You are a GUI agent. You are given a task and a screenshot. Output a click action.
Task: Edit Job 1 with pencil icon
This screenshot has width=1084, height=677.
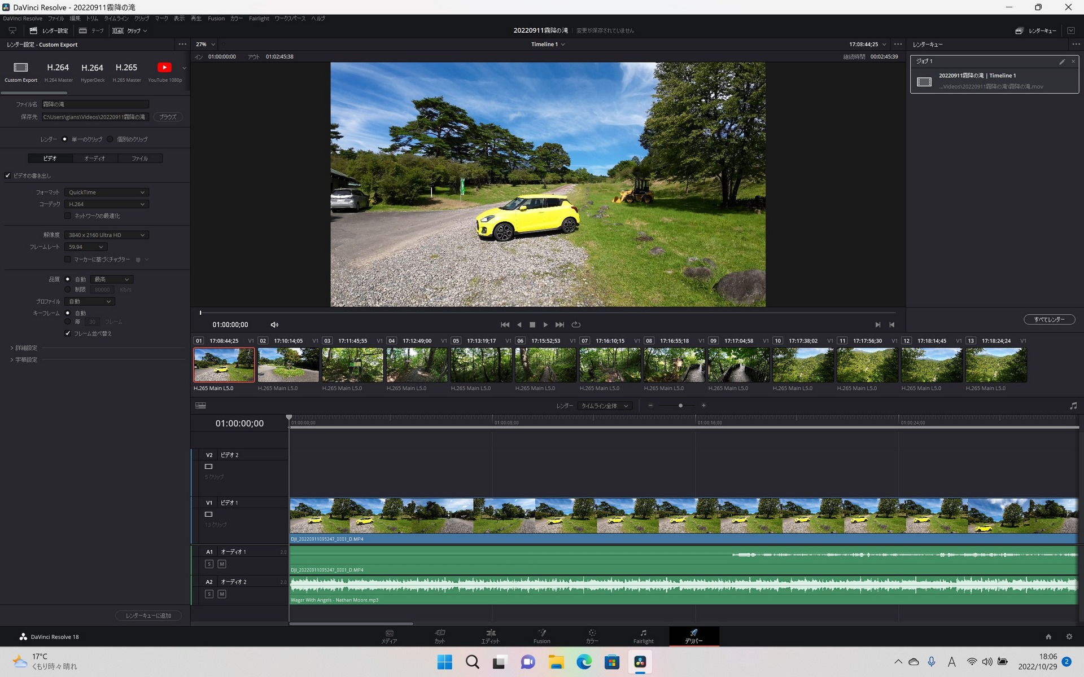1061,61
